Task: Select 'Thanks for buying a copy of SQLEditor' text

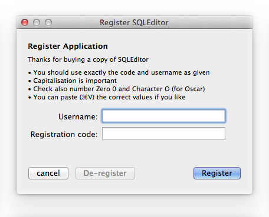Action: click(88, 59)
